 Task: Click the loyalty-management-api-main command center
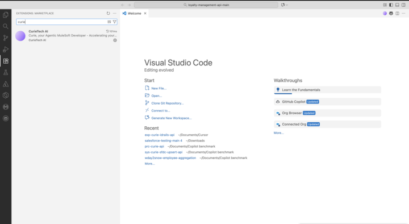(206, 5)
